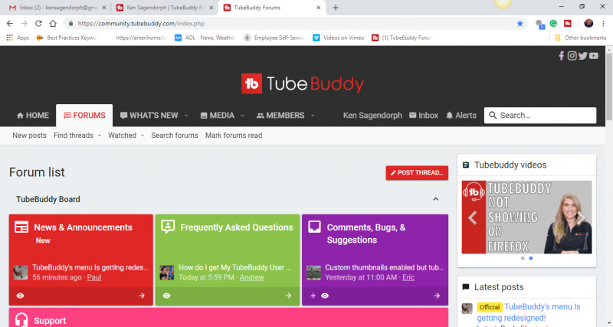Select the Home navigation tab
613x327 pixels.
(32, 116)
